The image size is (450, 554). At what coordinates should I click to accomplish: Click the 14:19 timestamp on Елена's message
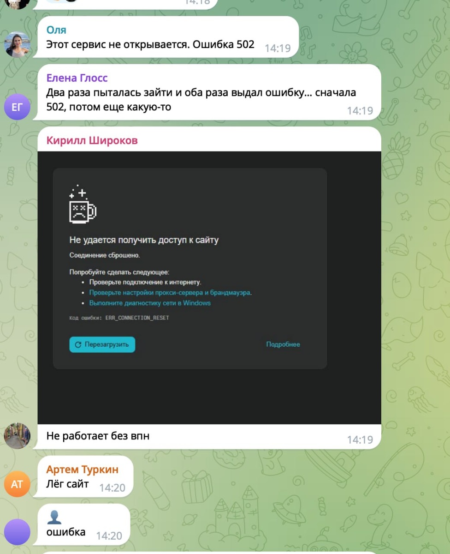[360, 111]
